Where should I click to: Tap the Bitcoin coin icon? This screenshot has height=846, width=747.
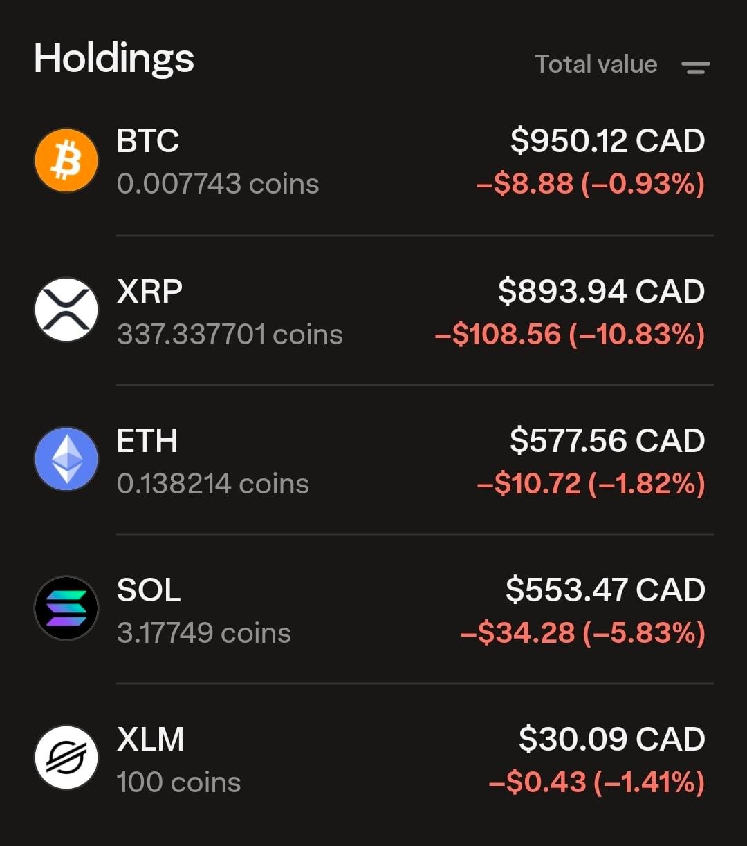coord(66,160)
